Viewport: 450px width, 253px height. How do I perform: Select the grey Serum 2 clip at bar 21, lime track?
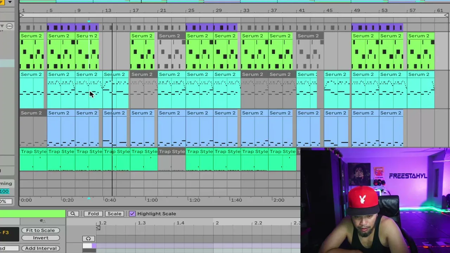(172, 51)
